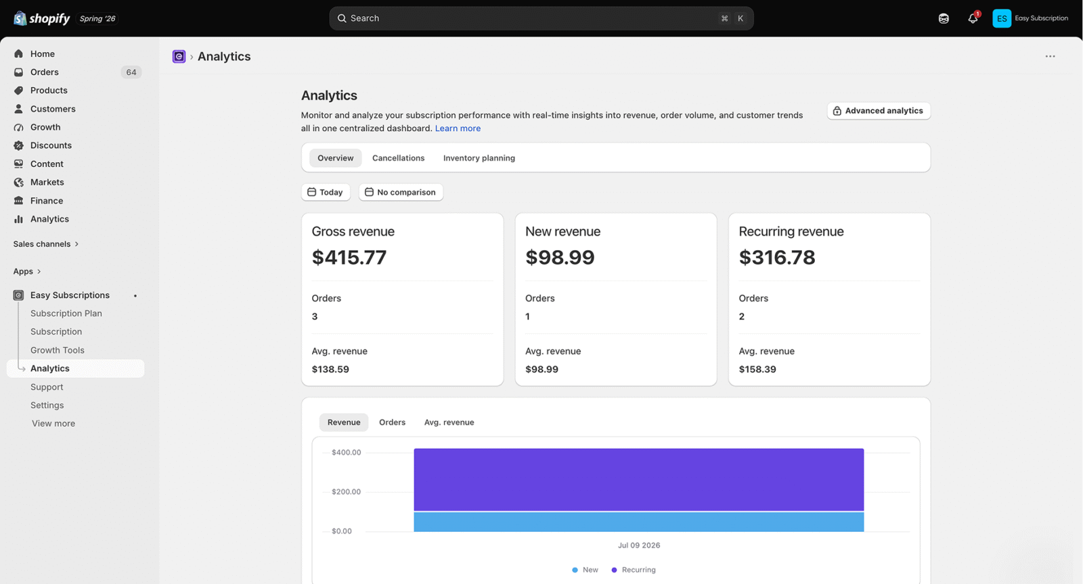Image resolution: width=1083 pixels, height=584 pixels.
Task: Select the Revenue chart tab
Action: (x=344, y=422)
